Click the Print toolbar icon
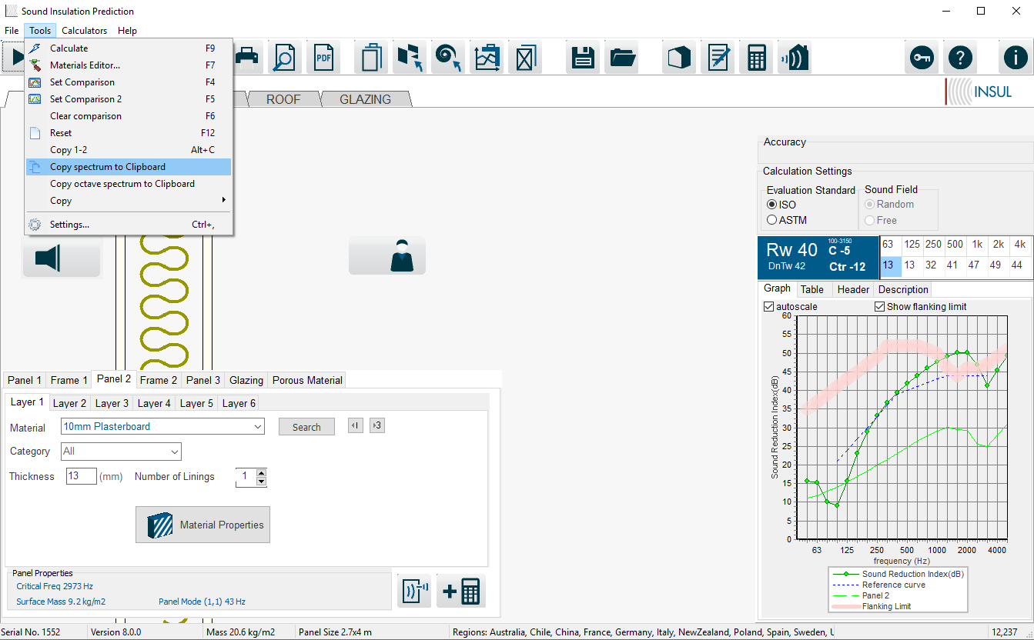Image resolution: width=1034 pixels, height=640 pixels. pos(246,58)
